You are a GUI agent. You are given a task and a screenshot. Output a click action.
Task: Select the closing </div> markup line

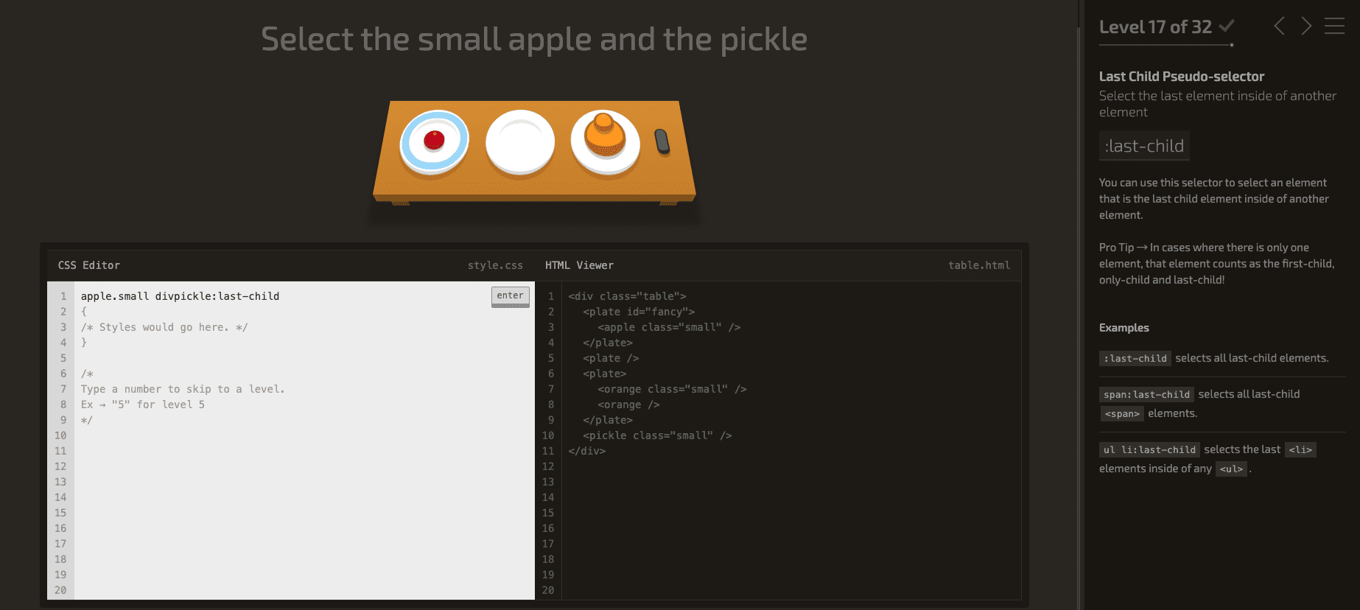coord(586,451)
